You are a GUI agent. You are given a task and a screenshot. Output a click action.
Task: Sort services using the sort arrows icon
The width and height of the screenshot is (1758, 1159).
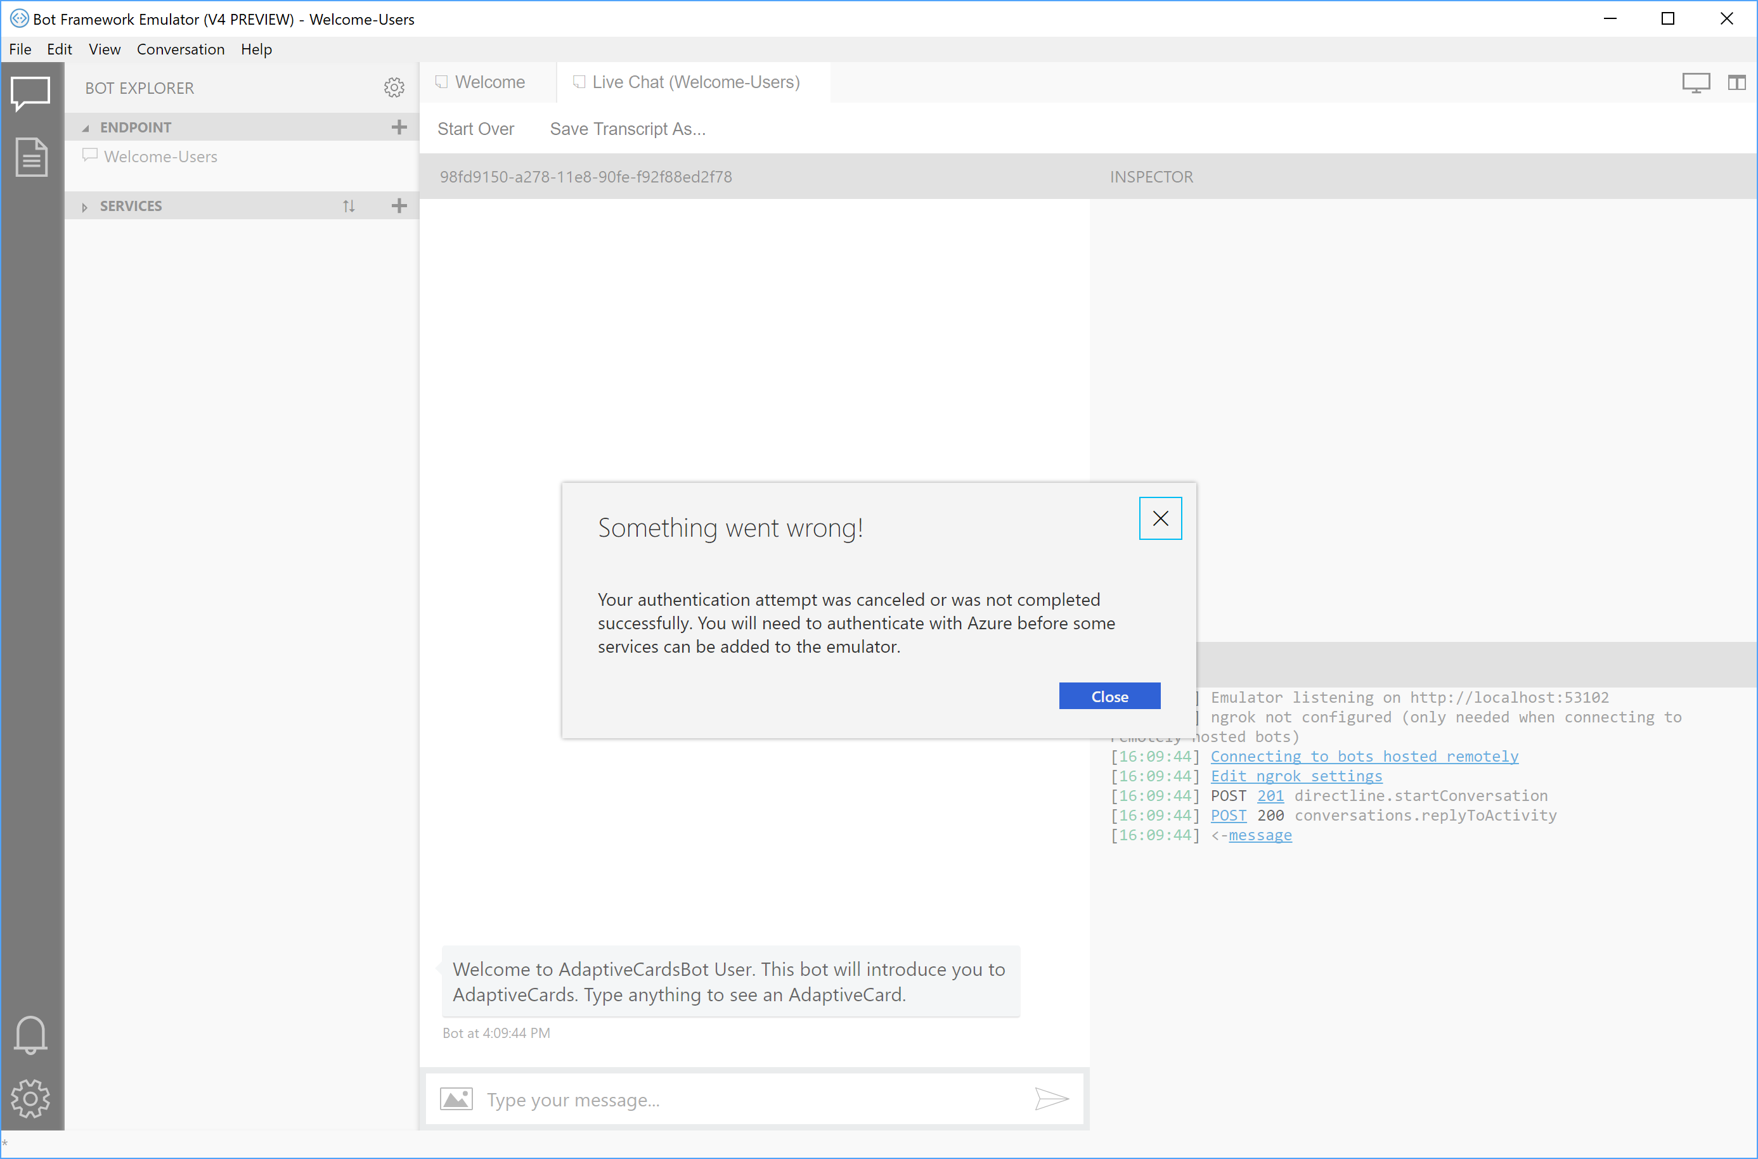pos(349,205)
